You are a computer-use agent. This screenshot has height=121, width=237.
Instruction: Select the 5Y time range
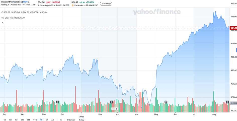coord(47,120)
